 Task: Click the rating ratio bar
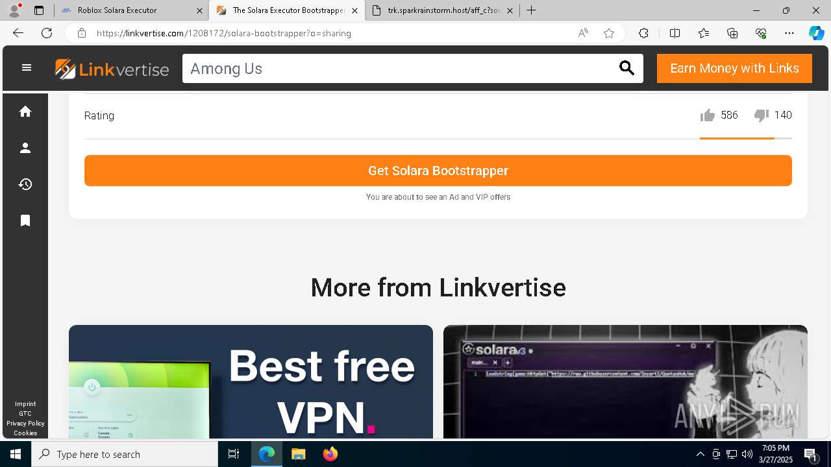click(746, 138)
